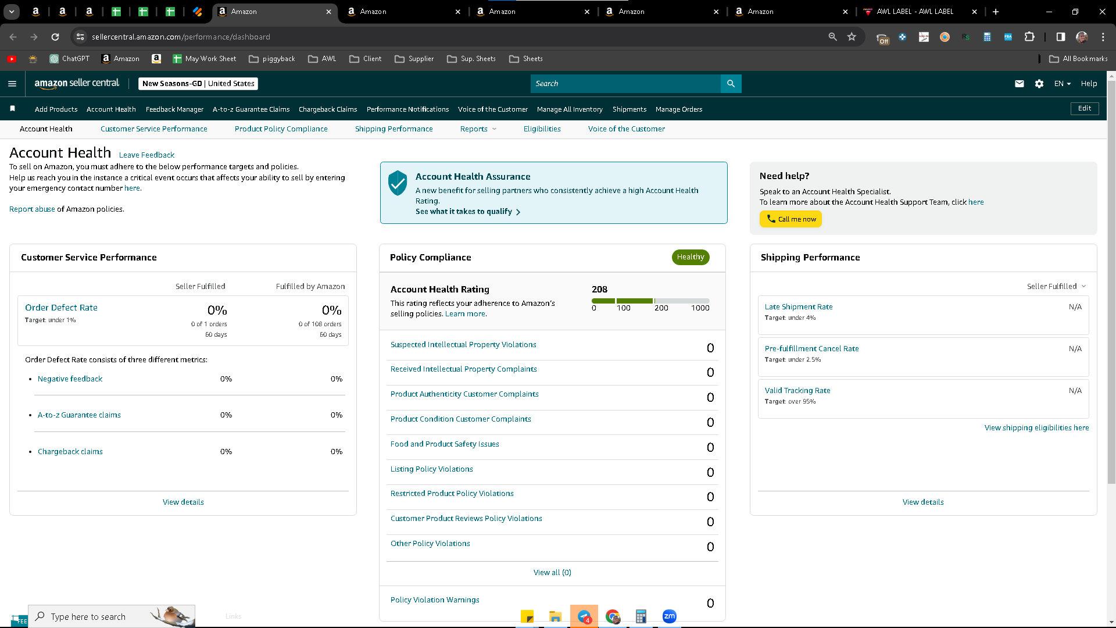Click the Report abuse link
Viewport: 1116px width, 628px height.
pos(32,209)
